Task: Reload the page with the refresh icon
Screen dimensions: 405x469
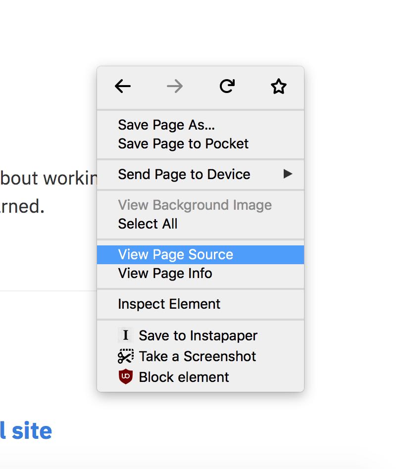Action: coord(227,87)
